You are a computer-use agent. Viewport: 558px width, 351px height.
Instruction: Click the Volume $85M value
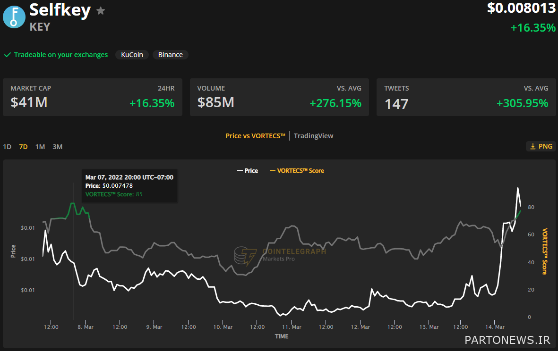[x=215, y=102]
